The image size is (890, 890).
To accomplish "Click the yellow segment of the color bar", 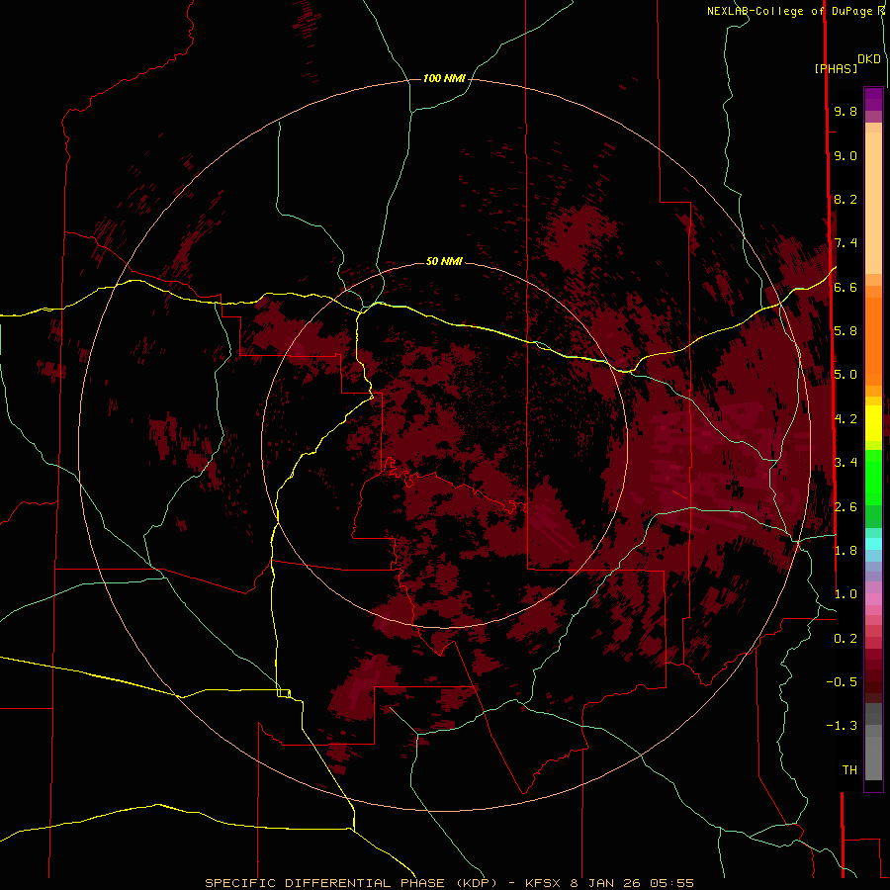I will tap(873, 423).
